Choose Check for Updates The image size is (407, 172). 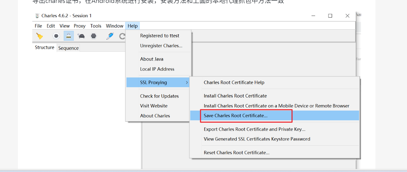158,96
